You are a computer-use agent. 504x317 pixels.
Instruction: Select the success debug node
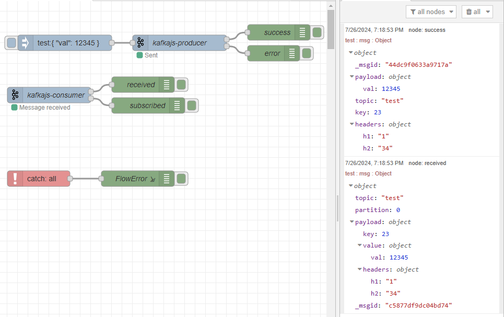click(x=279, y=32)
